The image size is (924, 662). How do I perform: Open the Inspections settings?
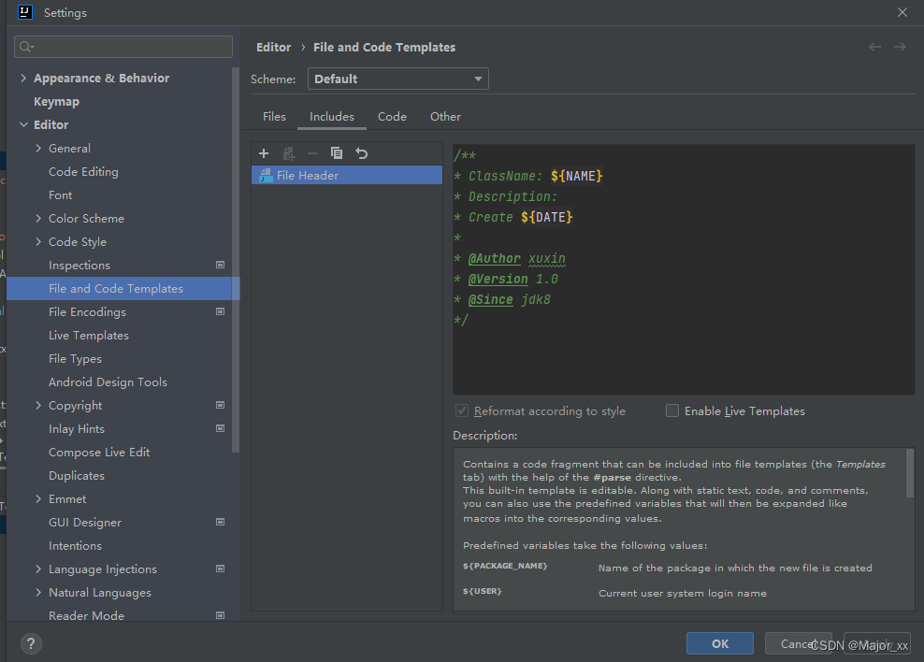[x=79, y=265]
